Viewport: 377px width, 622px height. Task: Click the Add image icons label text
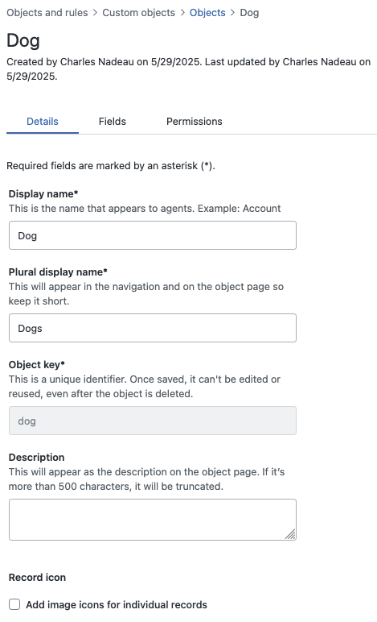(x=117, y=604)
